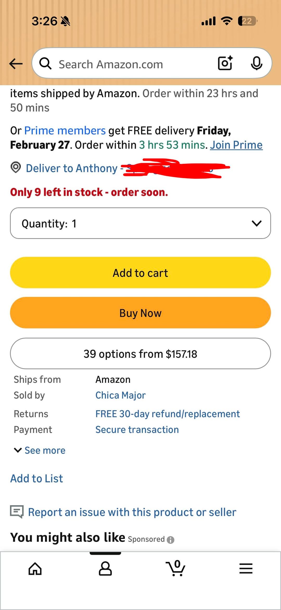281x610 pixels.
Task: Tap the Sponsored info icon
Action: coord(170,540)
